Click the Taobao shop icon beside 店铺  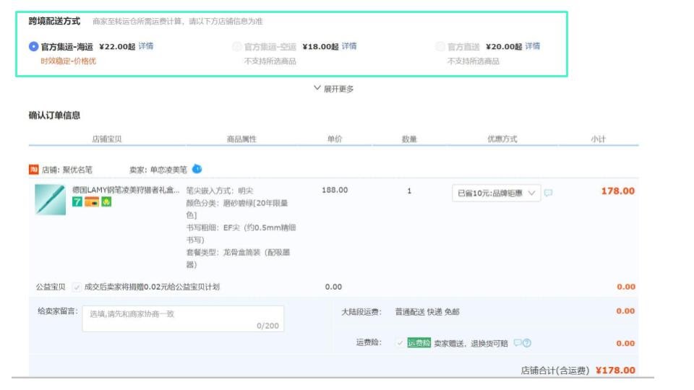[33, 170]
